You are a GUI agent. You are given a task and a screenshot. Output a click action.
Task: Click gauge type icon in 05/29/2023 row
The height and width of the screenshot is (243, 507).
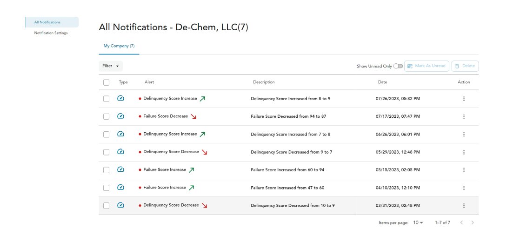120,151
